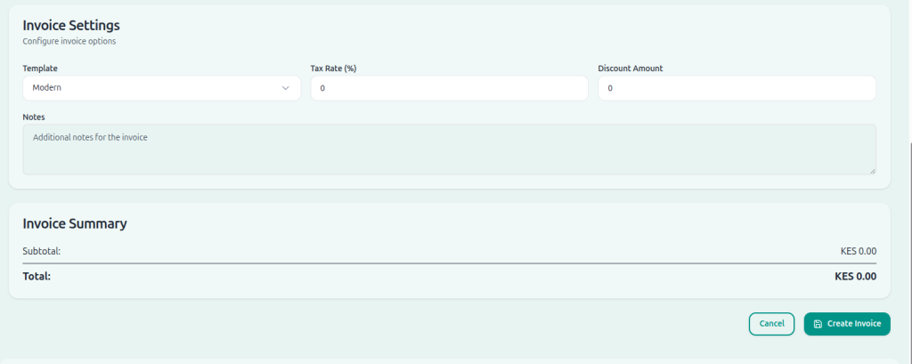The width and height of the screenshot is (912, 364).
Task: Click the Subtotal value KES 0.00
Action: [858, 251]
